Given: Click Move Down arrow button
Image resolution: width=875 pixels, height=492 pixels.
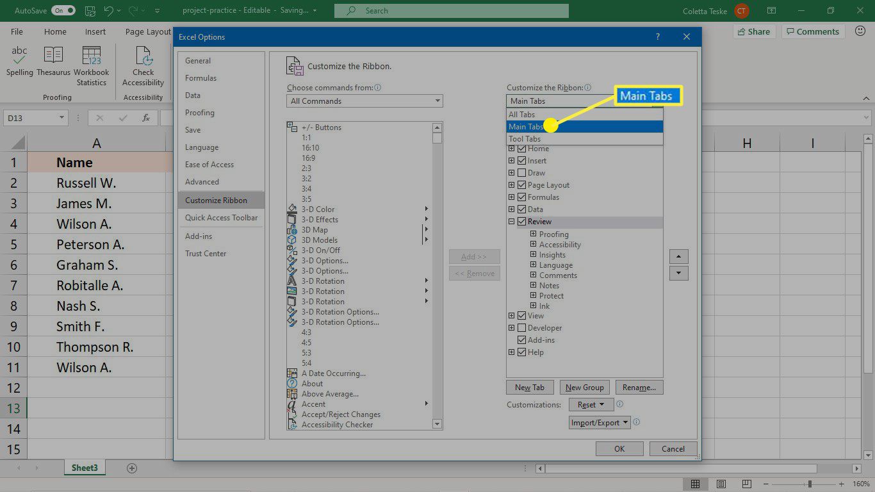Looking at the screenshot, I should coord(678,274).
